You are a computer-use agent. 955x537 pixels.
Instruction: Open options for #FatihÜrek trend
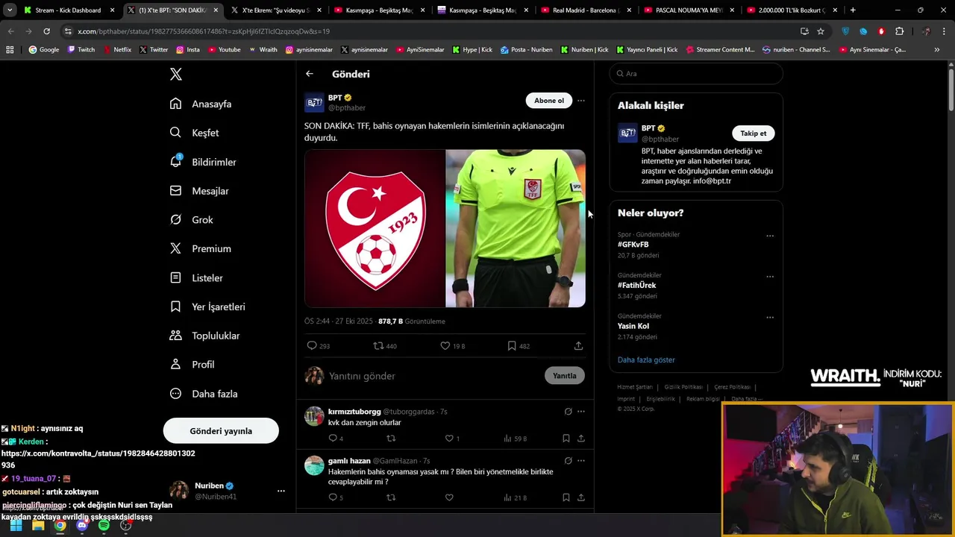coord(770,277)
